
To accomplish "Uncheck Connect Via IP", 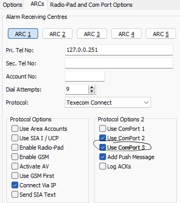I will point(15,185).
